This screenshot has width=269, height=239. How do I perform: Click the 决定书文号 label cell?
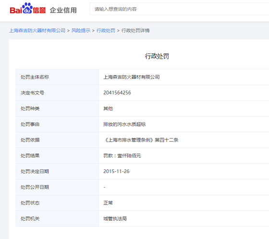[x=57, y=93]
